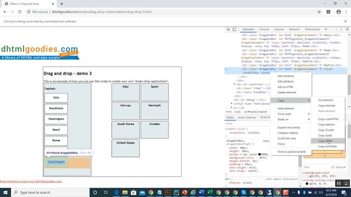Click the Stockholm capital box
This screenshot has height=197, width=351.
tap(56, 108)
